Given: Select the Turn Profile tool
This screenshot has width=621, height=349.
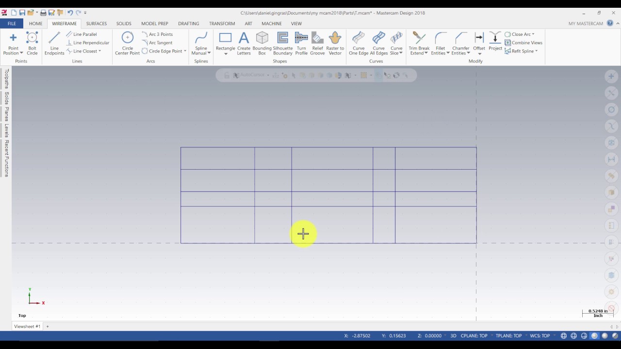Looking at the screenshot, I should coord(301,43).
